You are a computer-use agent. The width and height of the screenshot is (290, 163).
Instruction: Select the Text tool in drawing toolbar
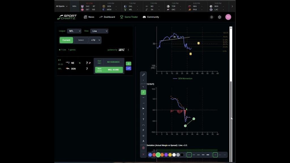click(x=143, y=119)
